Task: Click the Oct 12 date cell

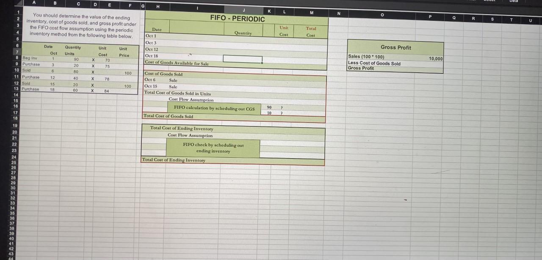Action: pyautogui.click(x=152, y=49)
